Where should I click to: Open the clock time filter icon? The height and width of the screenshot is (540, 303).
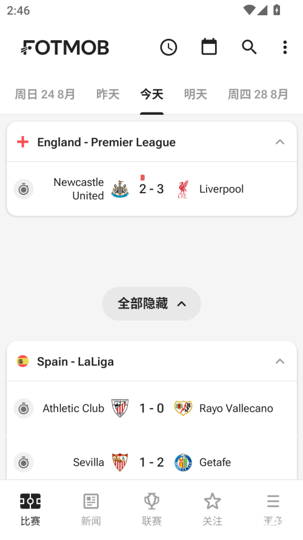pos(168,47)
